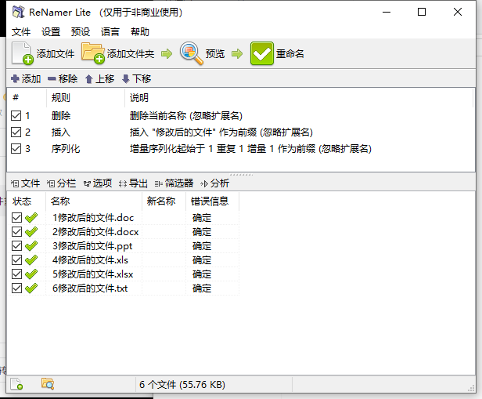
Task: Click the folder search icon in the status bar
Action: point(48,384)
